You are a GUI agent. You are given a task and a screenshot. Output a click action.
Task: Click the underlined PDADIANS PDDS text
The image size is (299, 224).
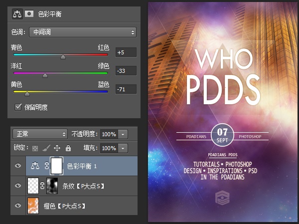tap(223, 155)
